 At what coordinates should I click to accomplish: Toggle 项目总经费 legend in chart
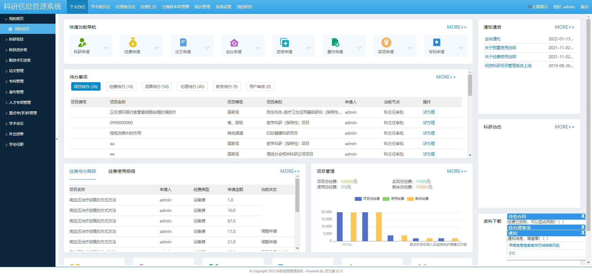click(x=367, y=199)
